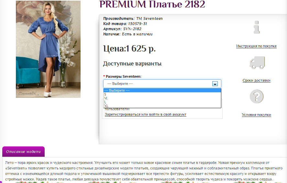
Task: Click the Артикул SVN-2182 text
Action: tap(122, 29)
